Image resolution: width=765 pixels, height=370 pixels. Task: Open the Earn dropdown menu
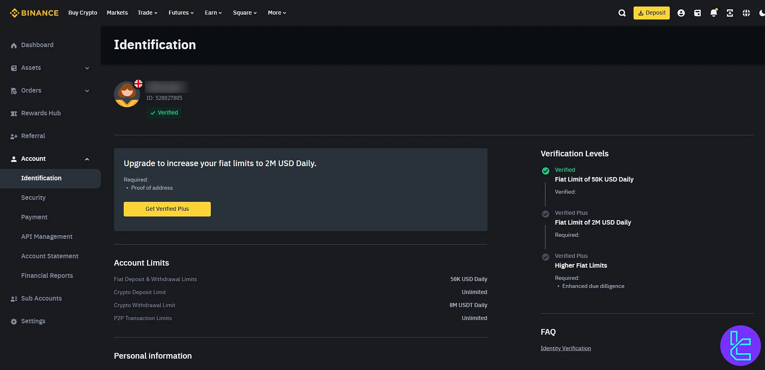tap(213, 13)
